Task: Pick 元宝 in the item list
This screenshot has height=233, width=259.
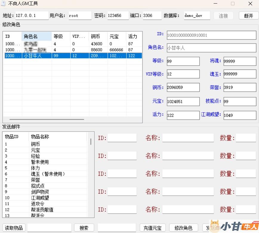Action: 35,150
